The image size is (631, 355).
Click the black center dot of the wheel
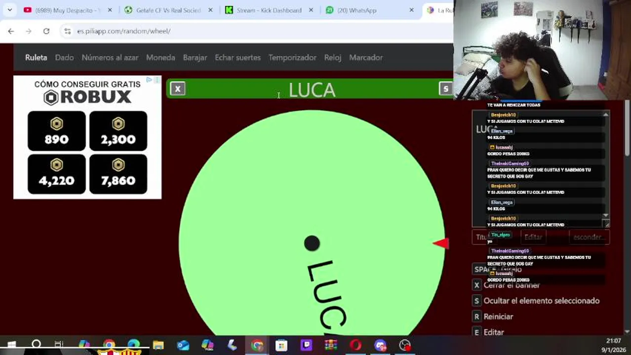[312, 243]
